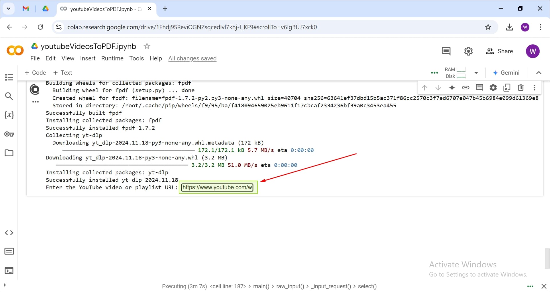Click 'Successfully installed yt-dlp-2024.11.18' output line
Image resolution: width=550 pixels, height=292 pixels.
[112, 180]
